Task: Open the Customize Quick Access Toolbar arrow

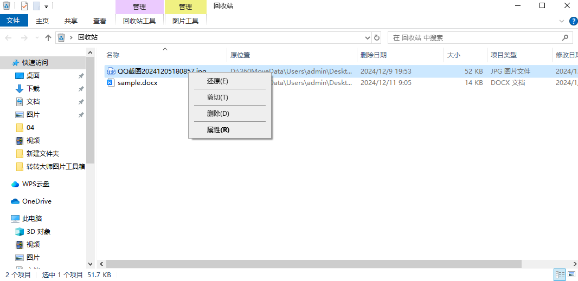Action: point(46,6)
